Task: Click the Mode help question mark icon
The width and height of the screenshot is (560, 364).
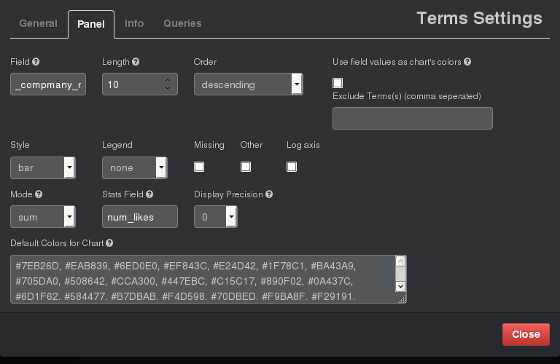Action: (x=39, y=194)
